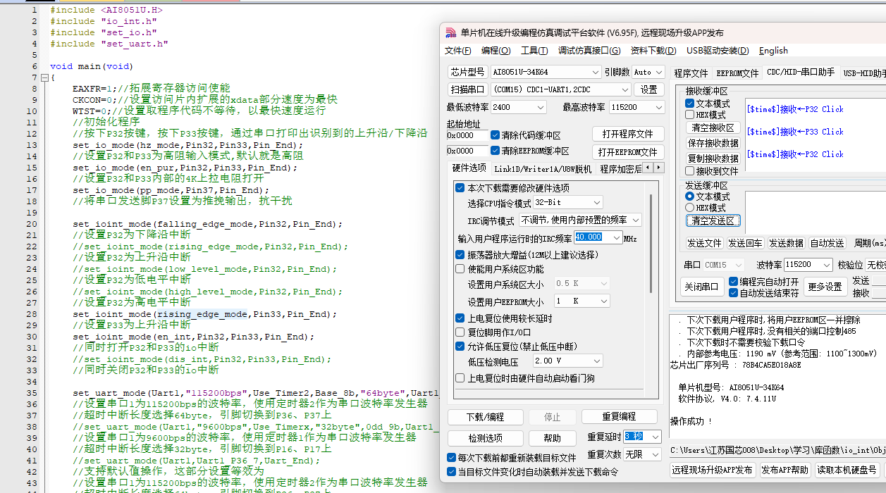Click the 设置 button beside the COM port
The width and height of the screenshot is (886, 493).
coord(649,89)
